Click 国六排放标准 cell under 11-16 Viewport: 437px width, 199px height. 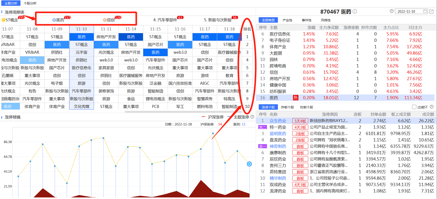(180, 83)
